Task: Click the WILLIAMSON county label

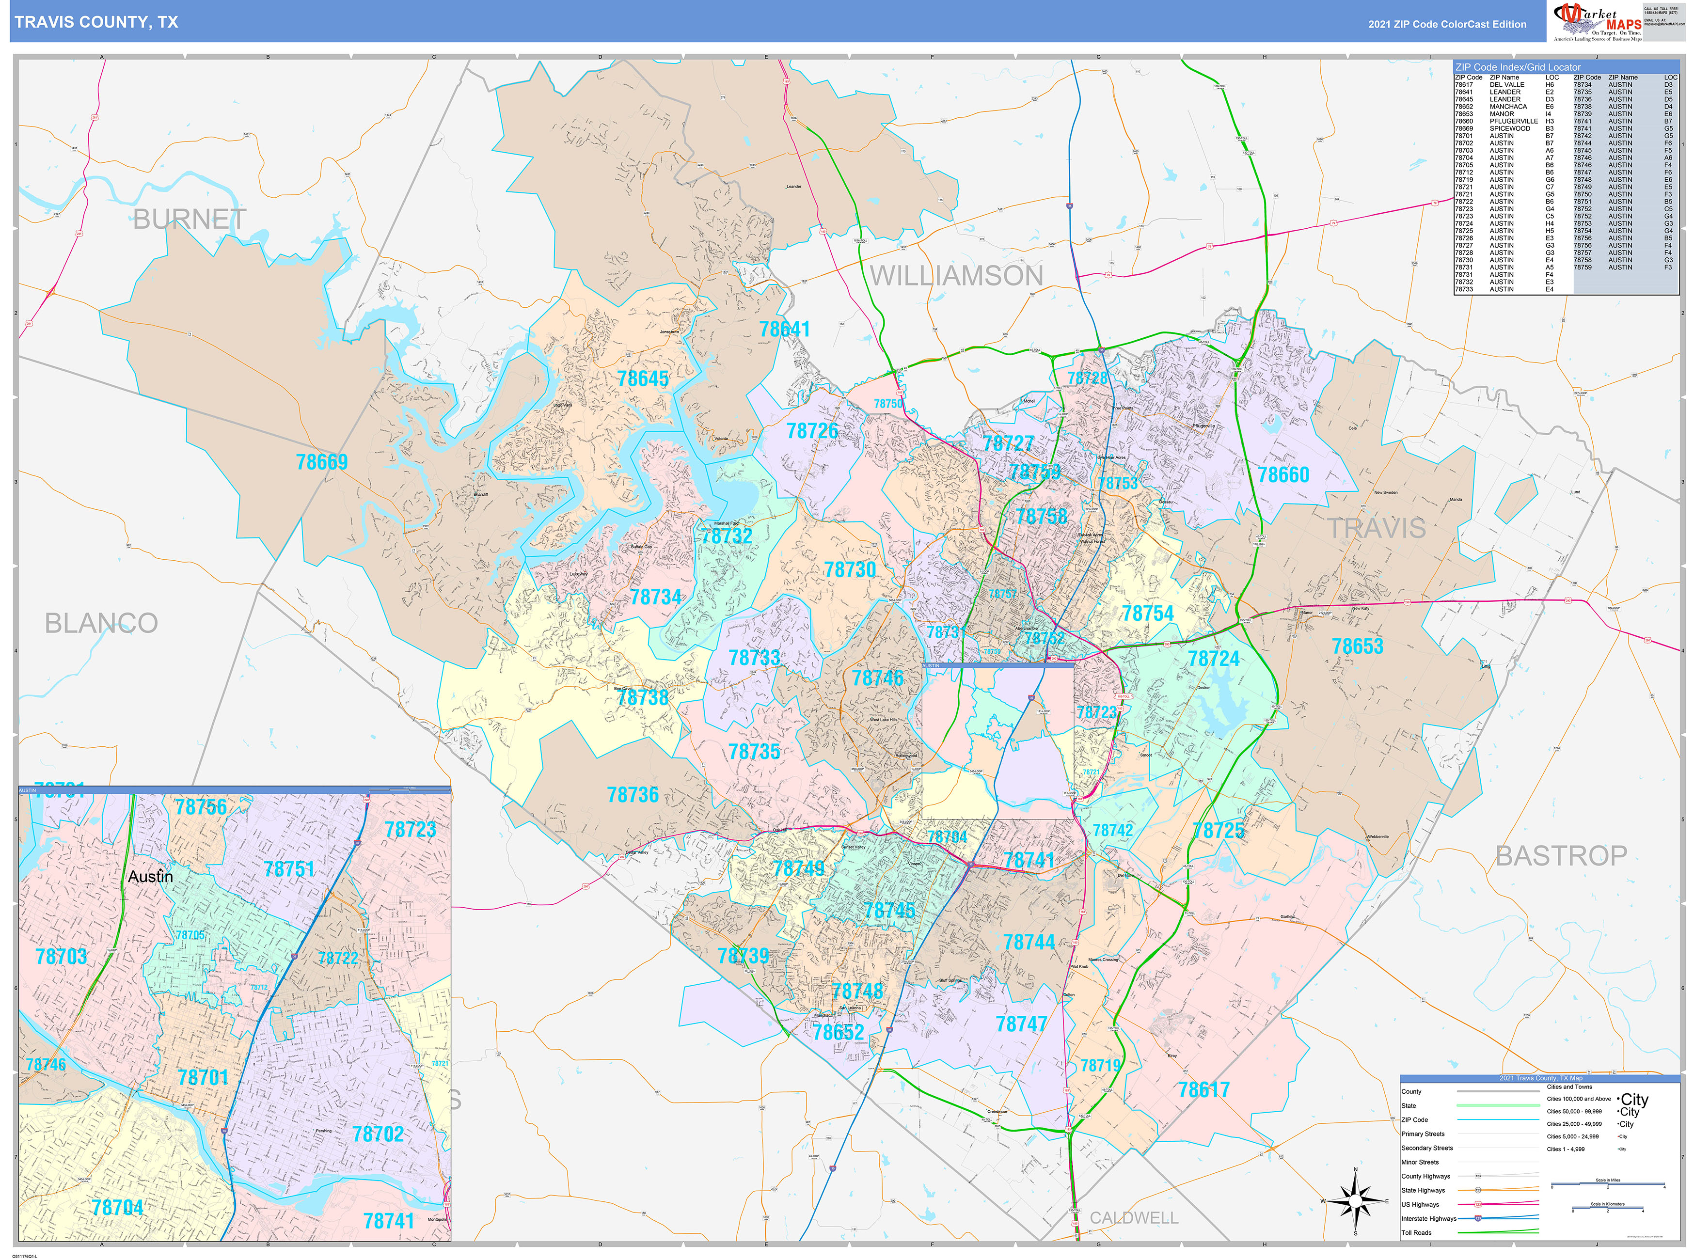Action: tap(956, 276)
